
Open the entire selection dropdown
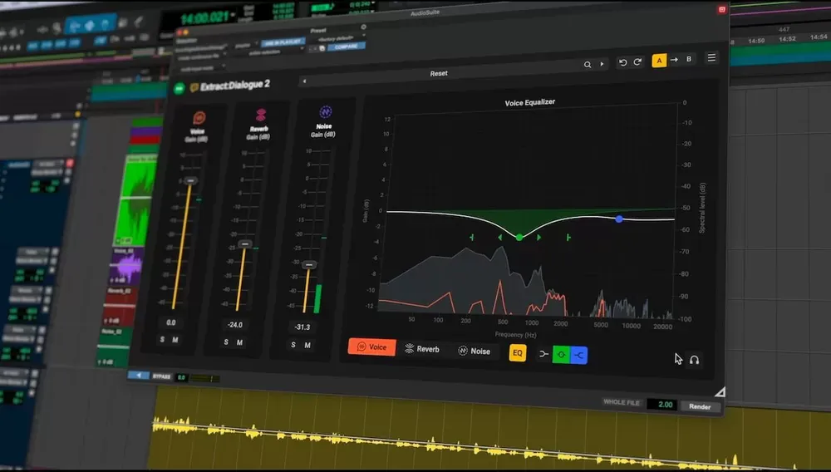click(268, 52)
